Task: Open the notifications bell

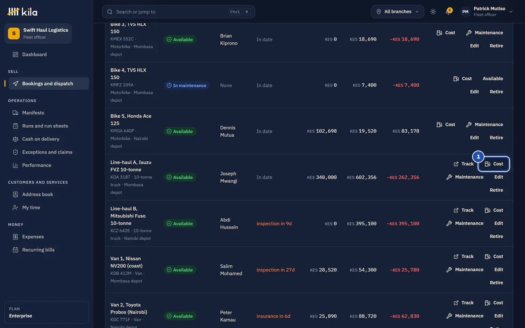Action: coord(448,12)
